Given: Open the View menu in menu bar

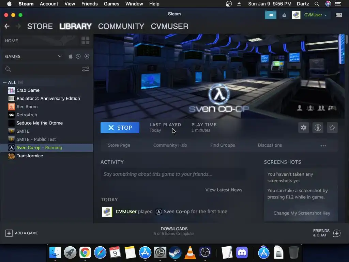Looking at the screenshot, I should coord(70,4).
